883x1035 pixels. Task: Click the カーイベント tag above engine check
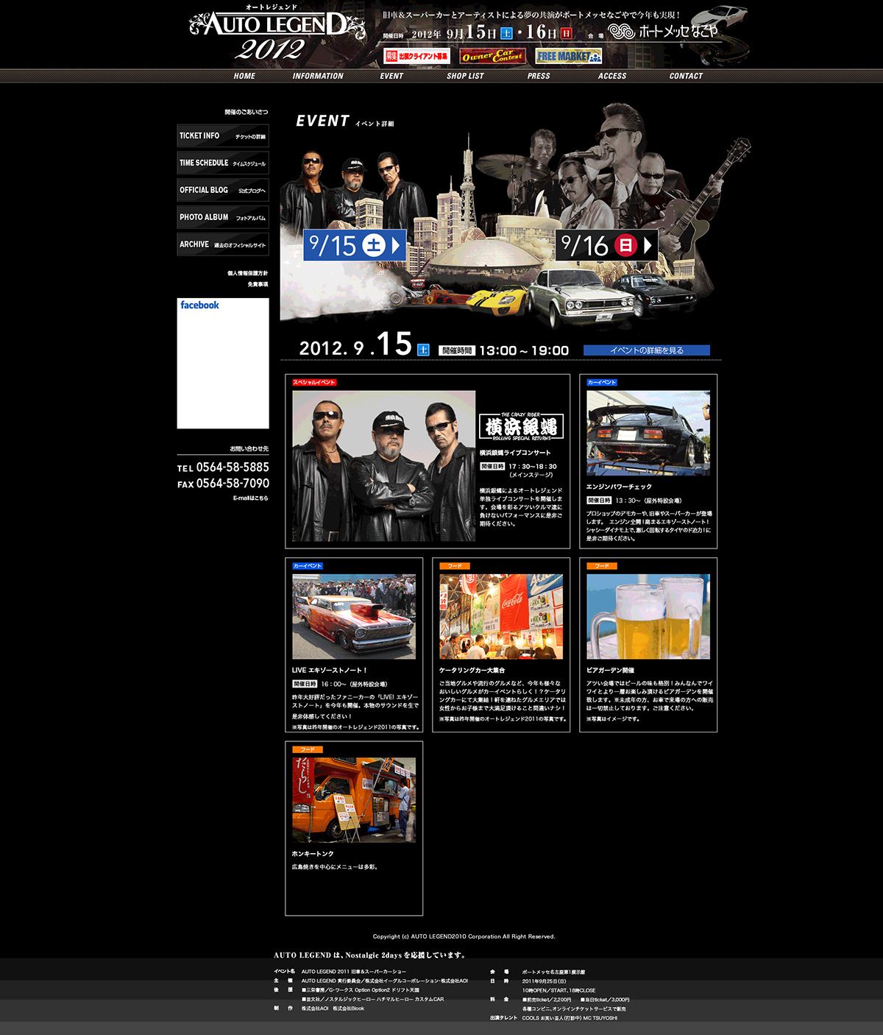click(x=602, y=383)
